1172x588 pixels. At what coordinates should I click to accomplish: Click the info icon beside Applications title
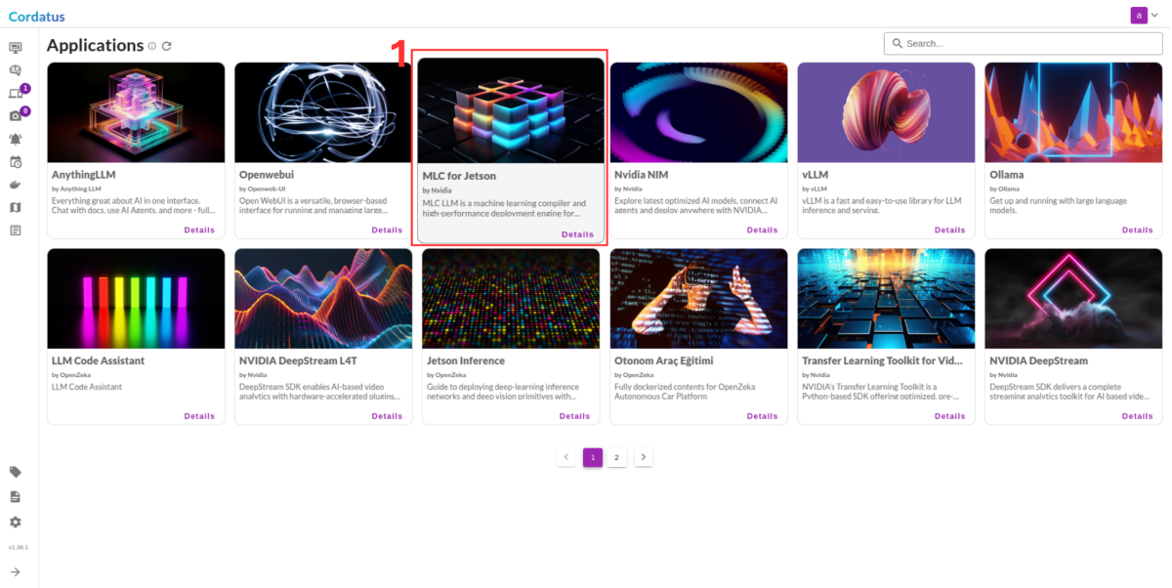point(152,46)
